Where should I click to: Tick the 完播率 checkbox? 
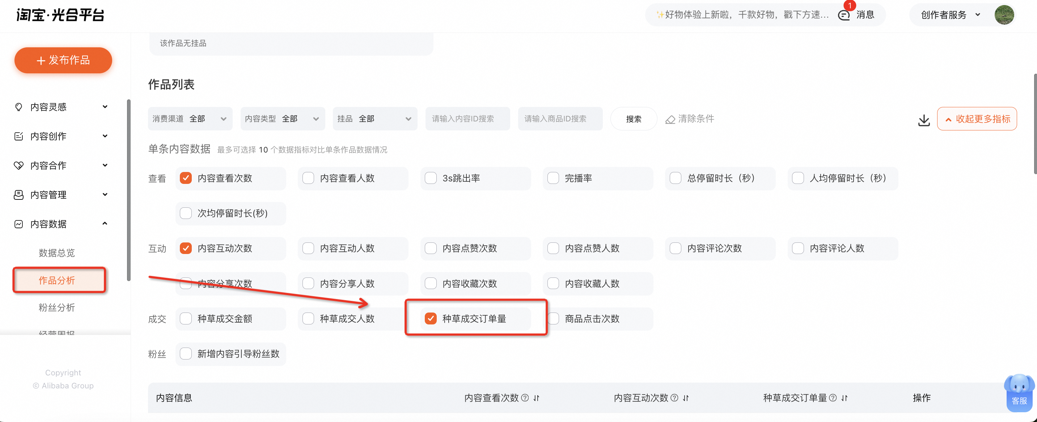(x=553, y=178)
